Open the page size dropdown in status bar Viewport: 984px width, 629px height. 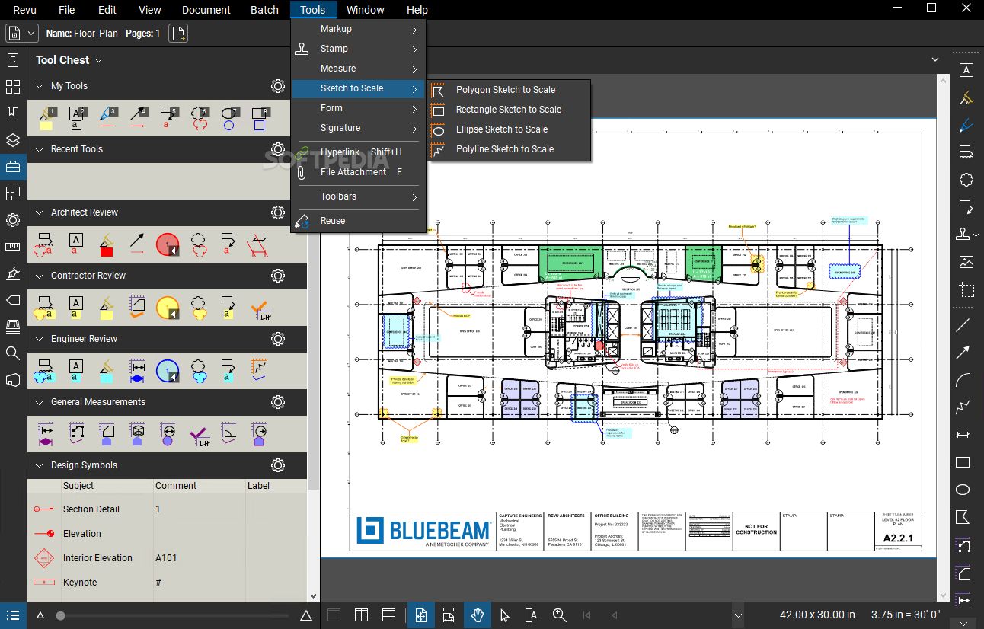click(x=737, y=615)
